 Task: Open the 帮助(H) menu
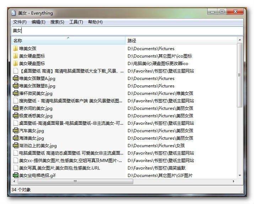(95, 22)
